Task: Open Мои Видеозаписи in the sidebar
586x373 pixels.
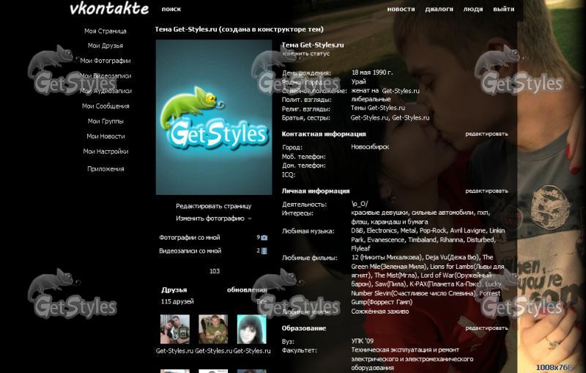Action: pos(105,76)
